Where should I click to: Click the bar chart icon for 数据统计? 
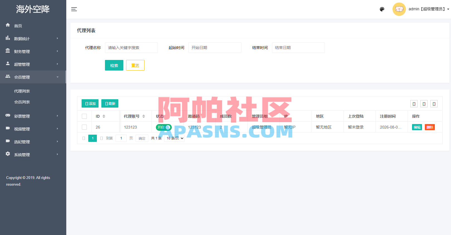(x=8, y=38)
